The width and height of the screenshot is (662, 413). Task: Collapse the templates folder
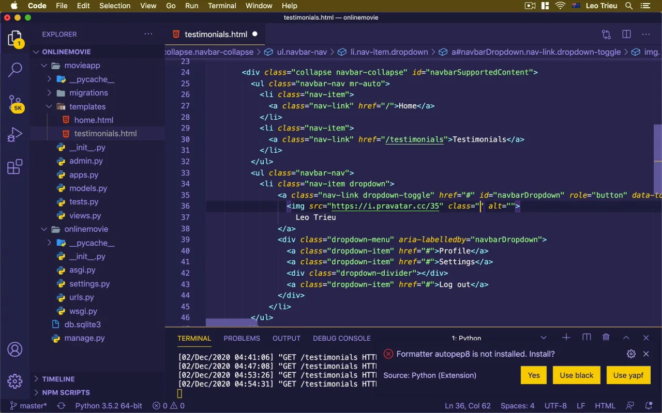pos(87,106)
